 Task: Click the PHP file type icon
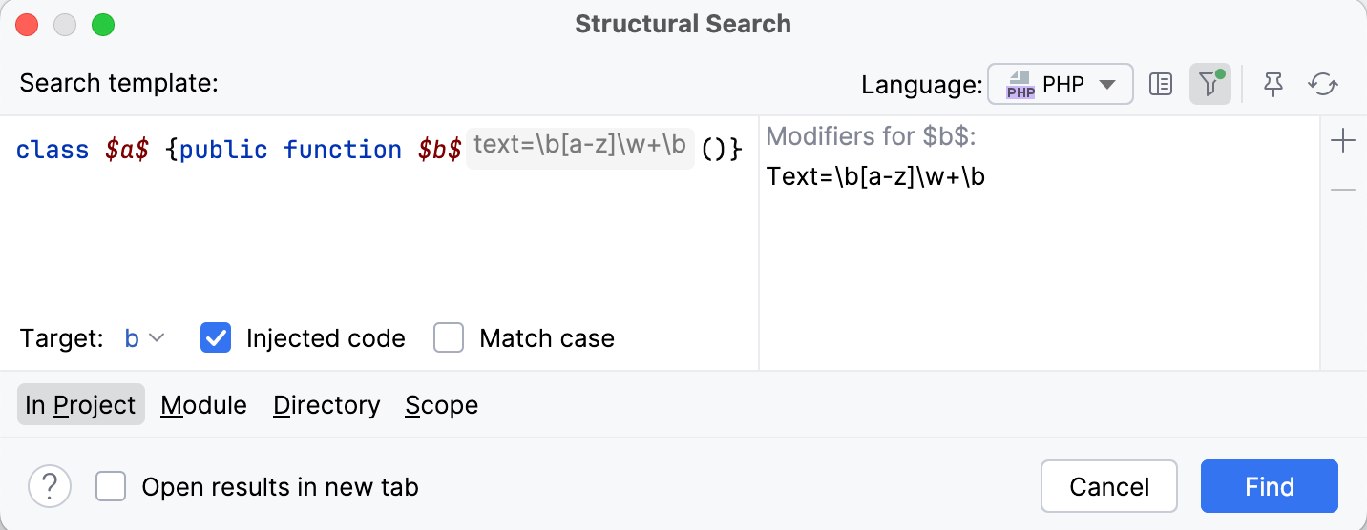click(1020, 85)
